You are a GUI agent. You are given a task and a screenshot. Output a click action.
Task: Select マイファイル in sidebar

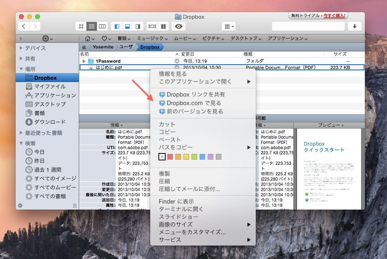47,87
